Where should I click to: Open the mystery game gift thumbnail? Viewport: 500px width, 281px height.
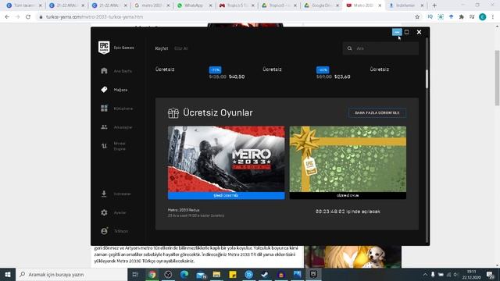tap(348, 159)
